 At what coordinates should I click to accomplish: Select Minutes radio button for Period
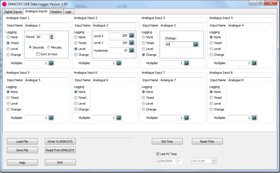click(49, 47)
